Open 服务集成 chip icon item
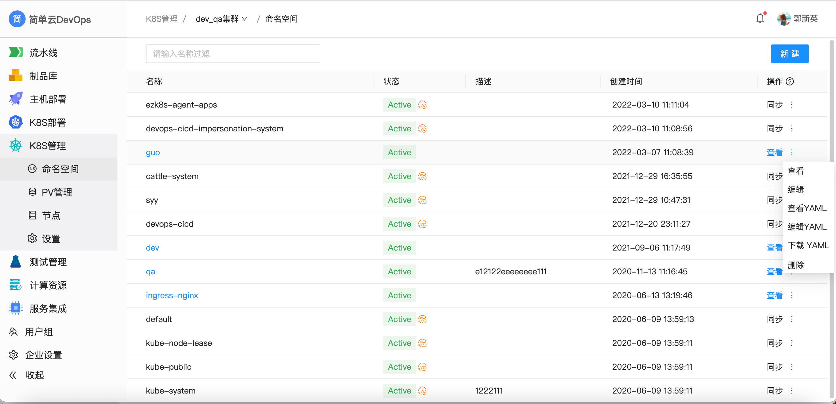 pyautogui.click(x=16, y=308)
